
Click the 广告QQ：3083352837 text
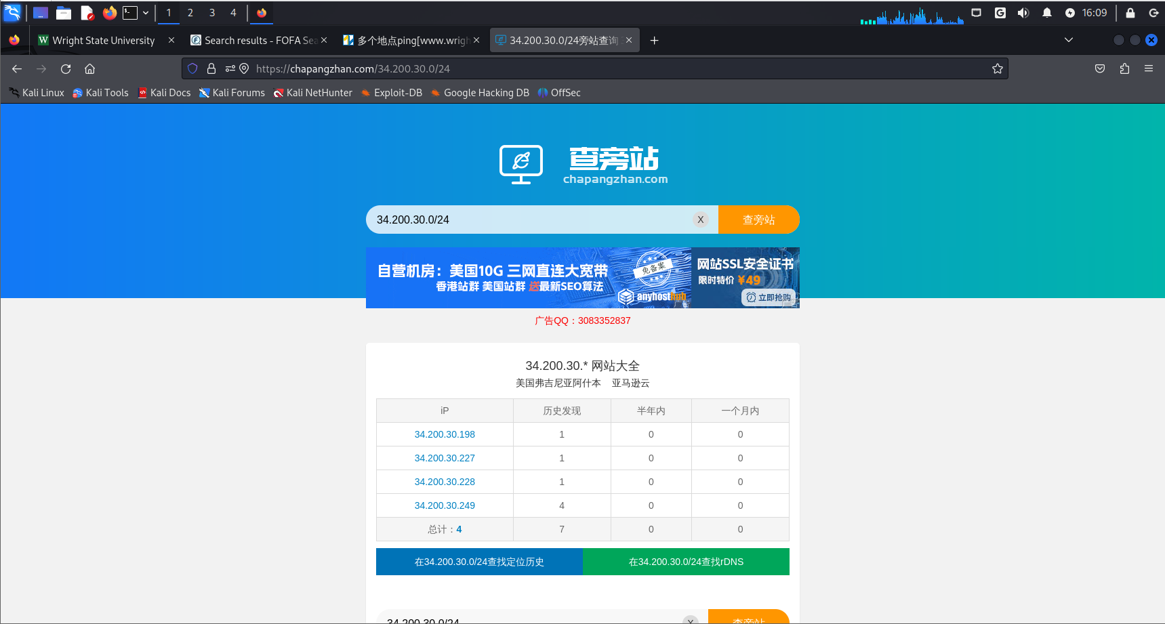(583, 320)
